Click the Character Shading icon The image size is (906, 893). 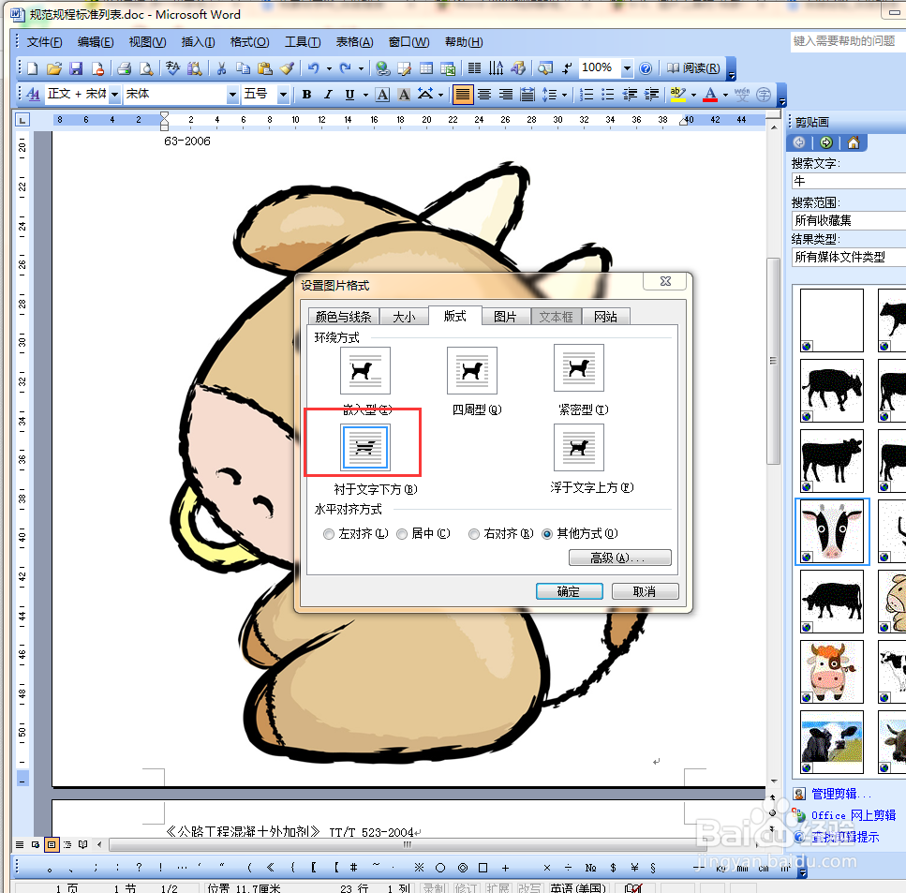[x=404, y=95]
